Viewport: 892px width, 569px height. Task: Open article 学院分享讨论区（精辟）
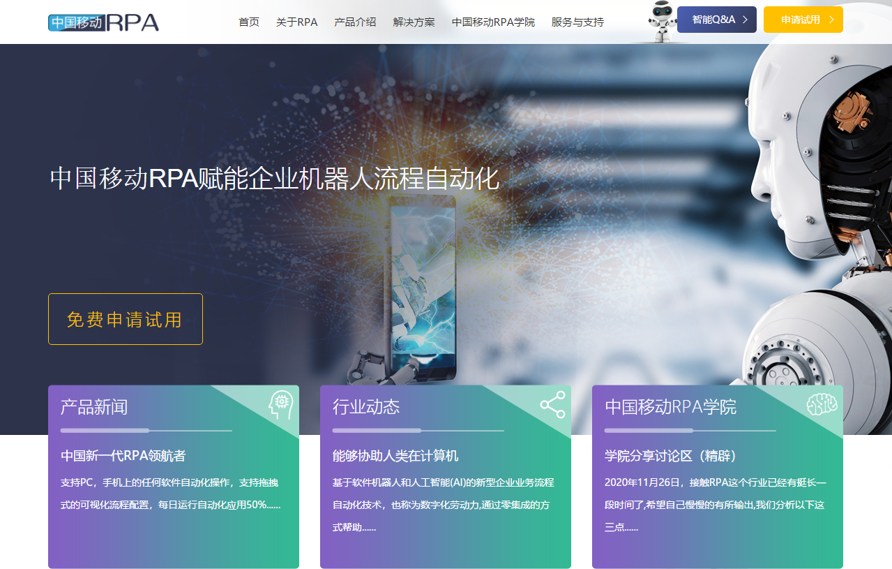click(671, 456)
